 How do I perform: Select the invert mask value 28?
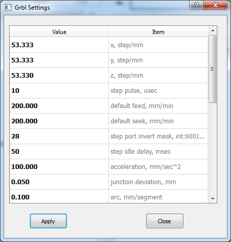(15, 136)
